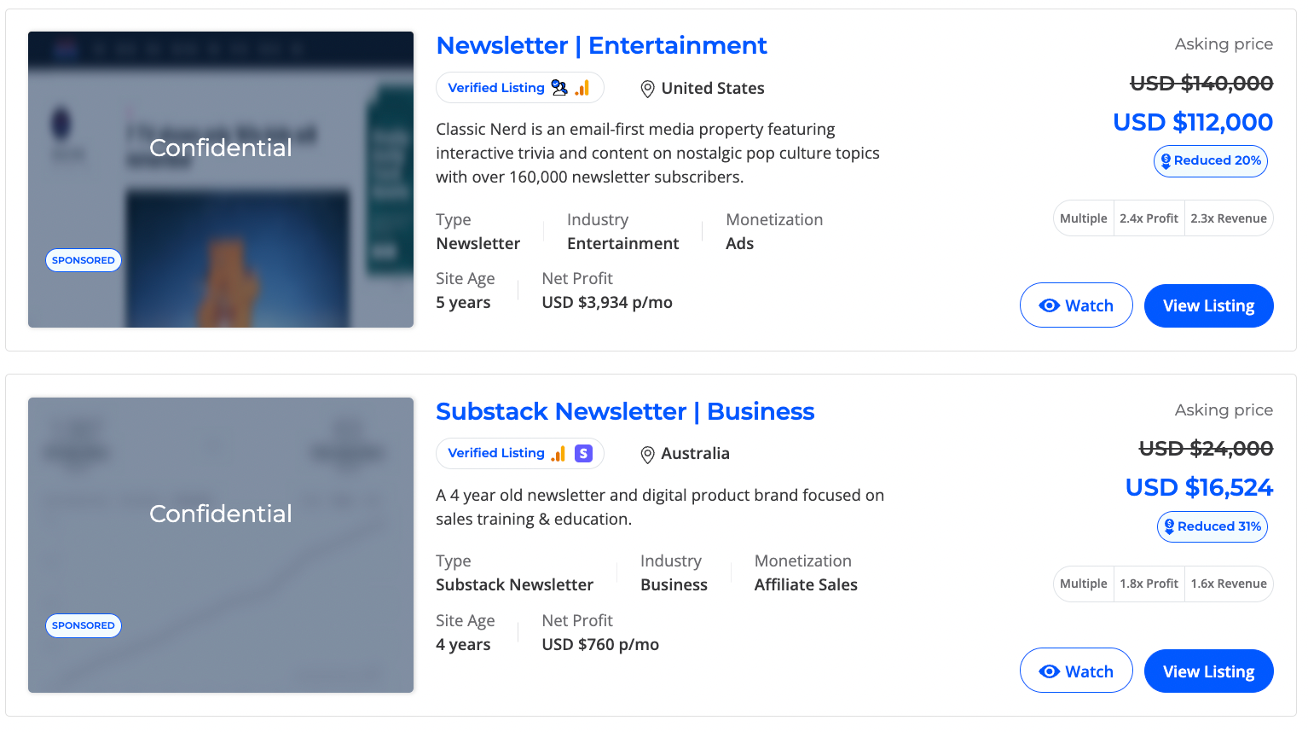
Task: Select the 2.3x Revenue tab on Newsletter listing
Action: [x=1229, y=218]
